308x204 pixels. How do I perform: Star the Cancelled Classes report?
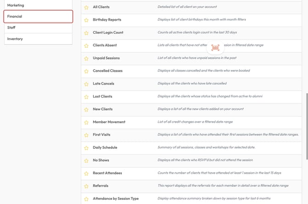pos(86,71)
